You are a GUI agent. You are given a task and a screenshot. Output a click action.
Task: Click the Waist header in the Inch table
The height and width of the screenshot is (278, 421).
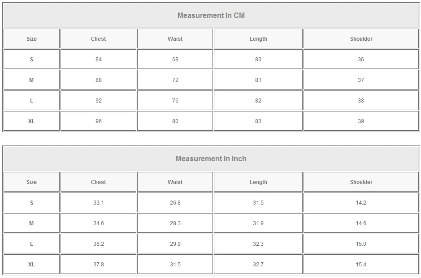pos(175,182)
